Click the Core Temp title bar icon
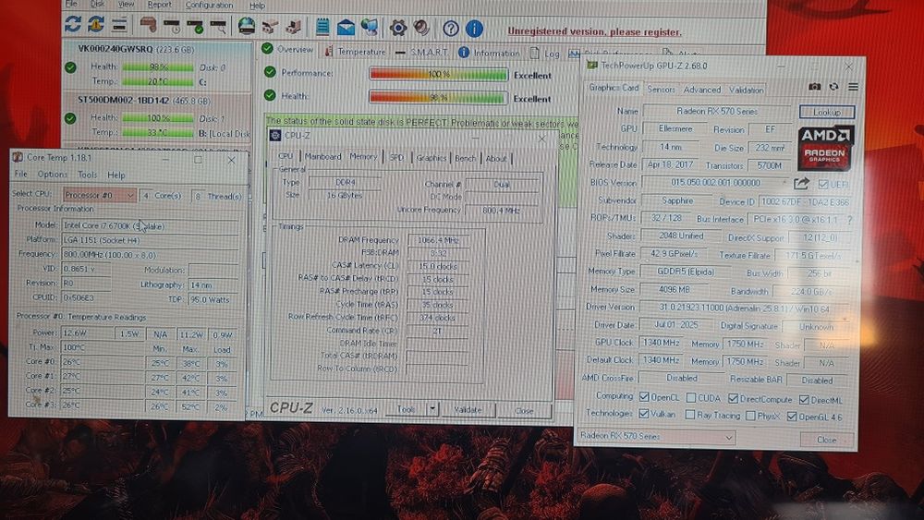Image resolution: width=924 pixels, height=520 pixels. [x=18, y=157]
